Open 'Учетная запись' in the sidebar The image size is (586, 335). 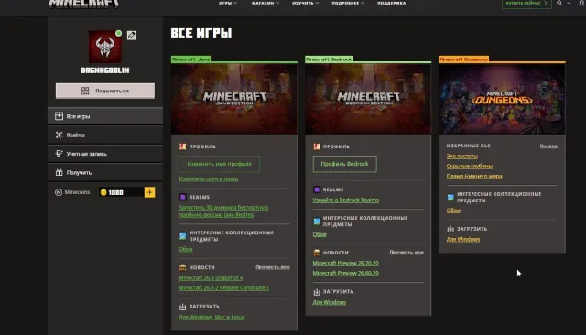coord(105,154)
